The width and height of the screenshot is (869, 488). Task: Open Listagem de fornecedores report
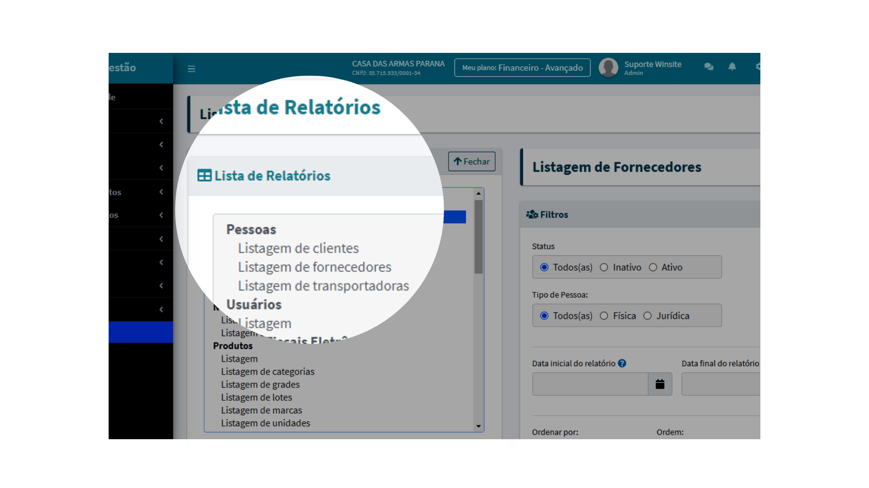(x=315, y=267)
